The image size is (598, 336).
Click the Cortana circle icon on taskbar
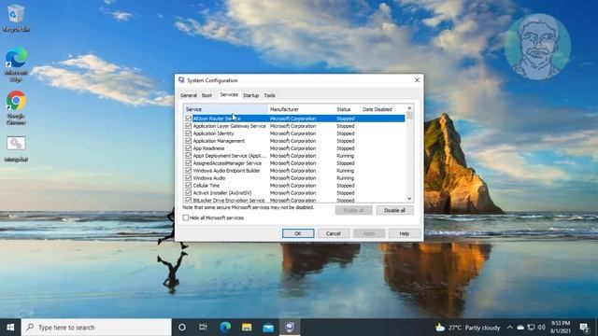[x=182, y=328]
